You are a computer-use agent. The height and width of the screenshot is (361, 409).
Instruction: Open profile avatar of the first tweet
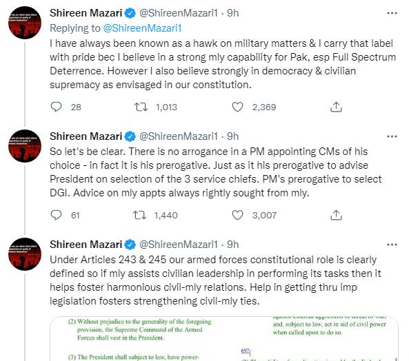(25, 23)
